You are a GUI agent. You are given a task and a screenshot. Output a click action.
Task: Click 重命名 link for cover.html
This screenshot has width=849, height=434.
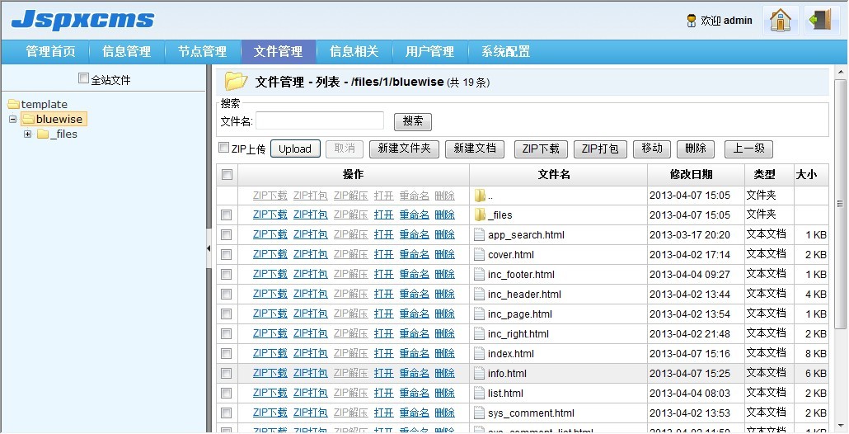click(415, 255)
